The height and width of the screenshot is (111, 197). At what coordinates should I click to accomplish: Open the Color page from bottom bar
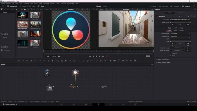pyautogui.click(x=111, y=105)
